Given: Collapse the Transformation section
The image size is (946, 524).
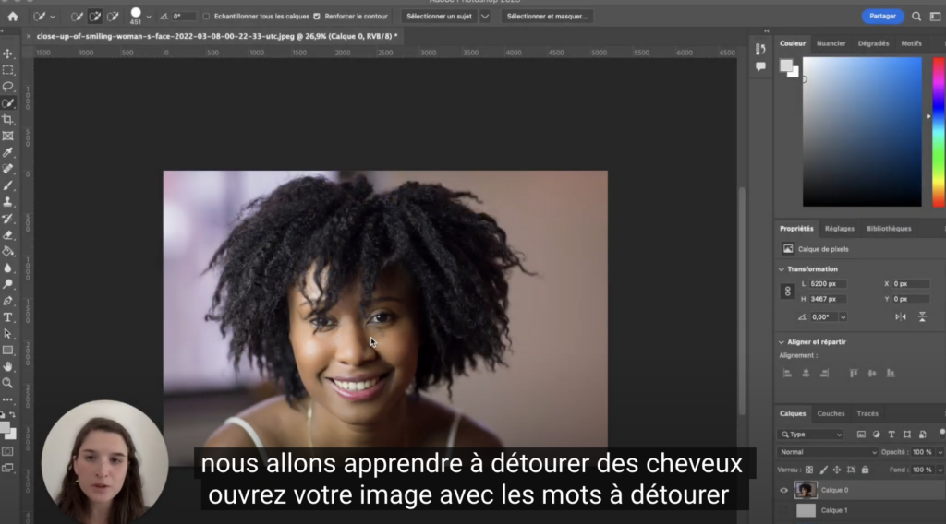Looking at the screenshot, I should (783, 269).
